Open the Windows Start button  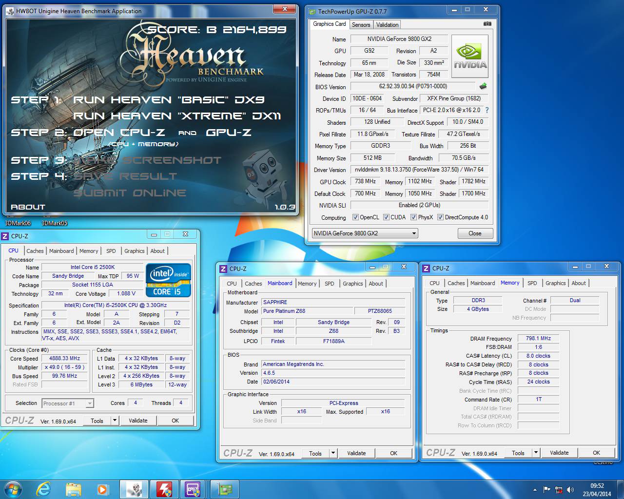[x=13, y=489]
